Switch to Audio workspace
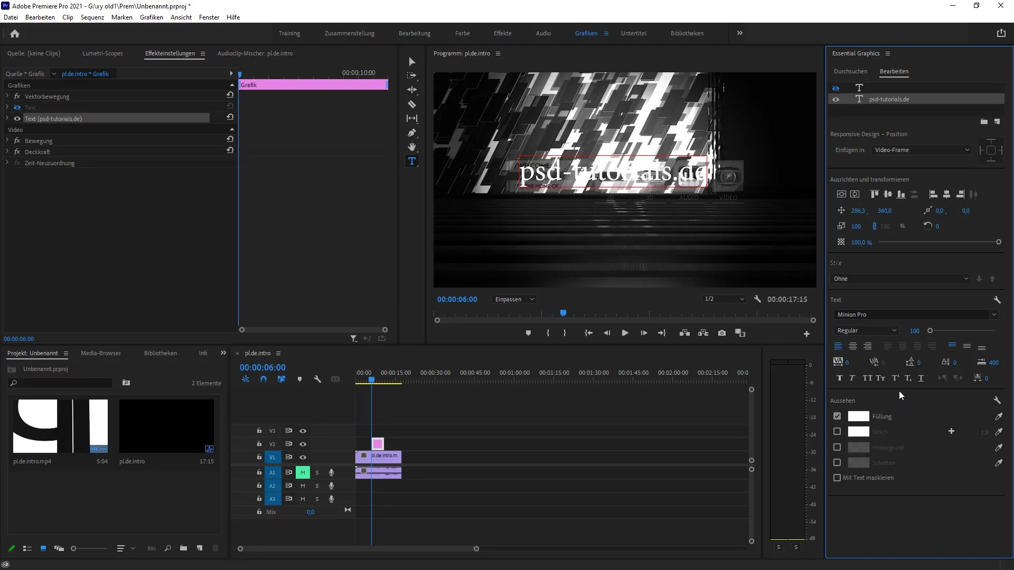This screenshot has height=570, width=1014. pos(543,33)
